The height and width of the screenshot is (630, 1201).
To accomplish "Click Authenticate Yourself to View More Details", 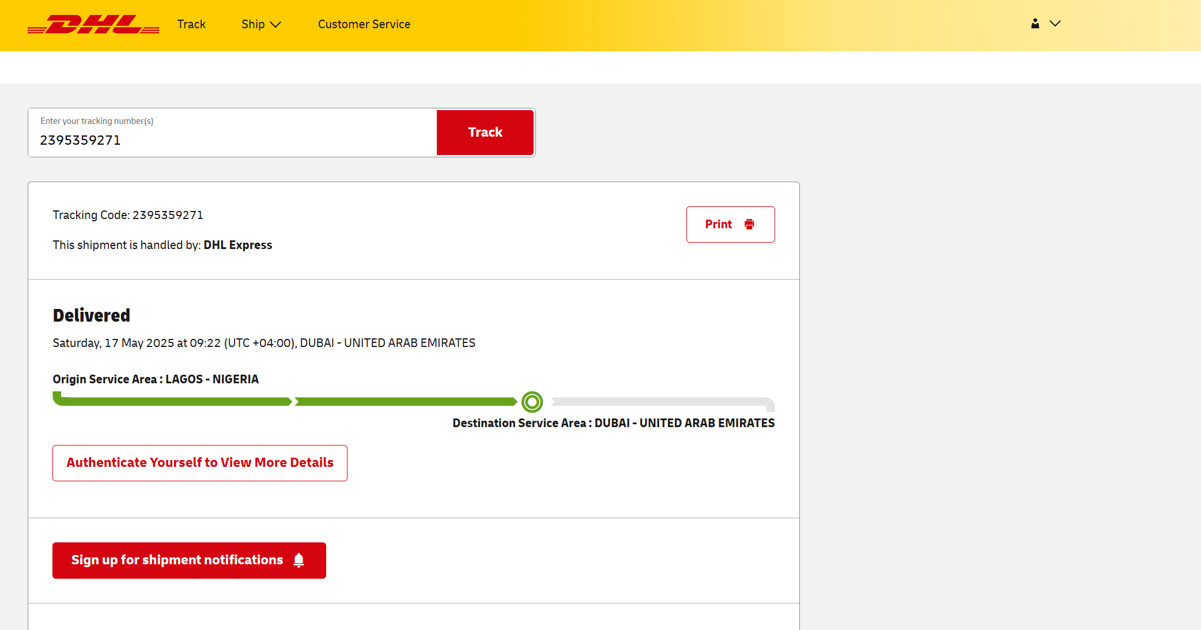I will click(200, 463).
